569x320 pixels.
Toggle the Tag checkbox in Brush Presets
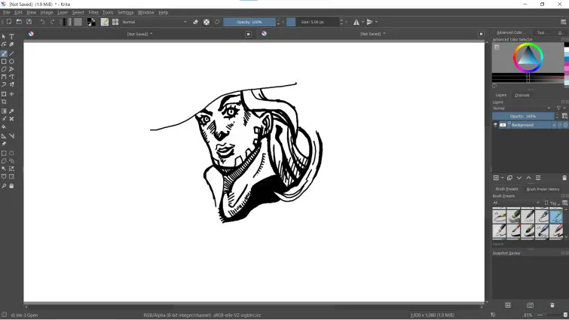tap(546, 203)
